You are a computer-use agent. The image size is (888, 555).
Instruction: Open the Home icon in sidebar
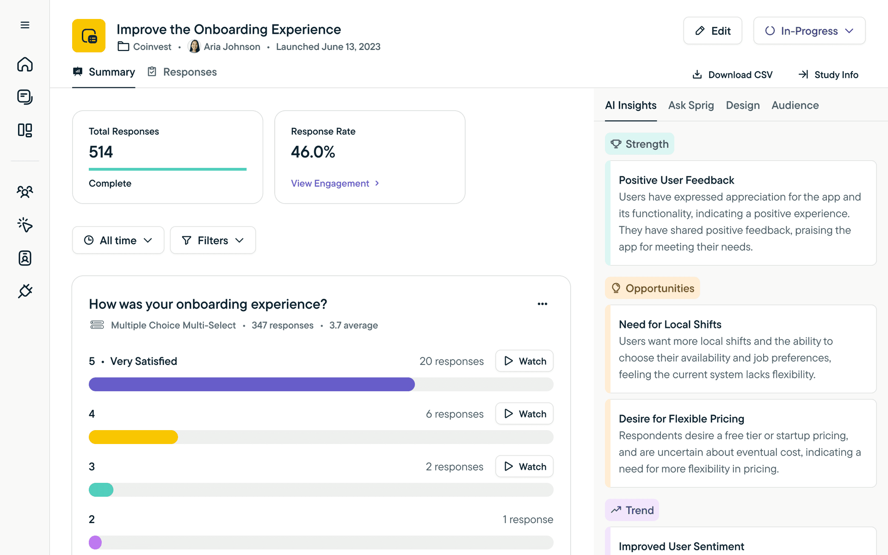click(25, 64)
